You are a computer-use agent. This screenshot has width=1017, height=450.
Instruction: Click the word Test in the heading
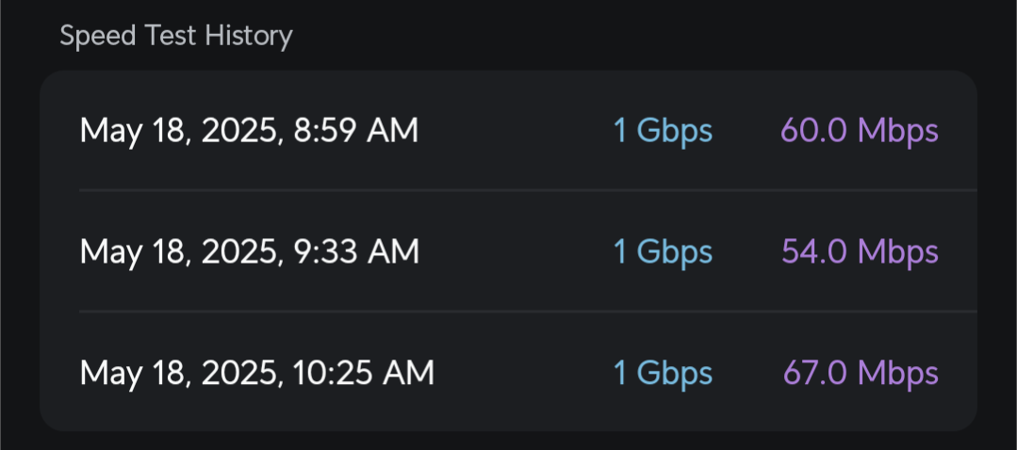pyautogui.click(x=172, y=35)
